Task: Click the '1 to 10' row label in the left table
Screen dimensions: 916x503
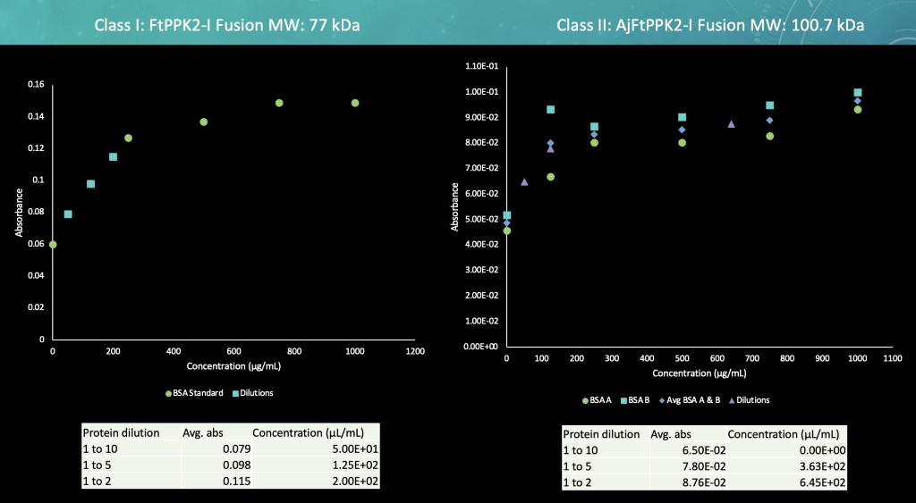Action: tap(100, 449)
